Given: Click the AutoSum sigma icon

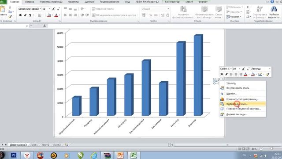Looking at the screenshot, I should pos(248,7).
